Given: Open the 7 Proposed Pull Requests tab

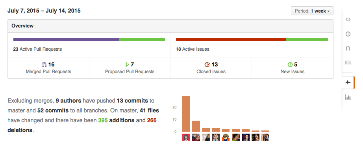Looking at the screenshot, I should (130, 68).
